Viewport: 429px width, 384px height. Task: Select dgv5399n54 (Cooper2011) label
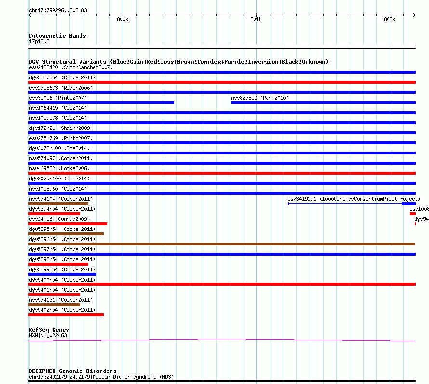[x=62, y=269]
